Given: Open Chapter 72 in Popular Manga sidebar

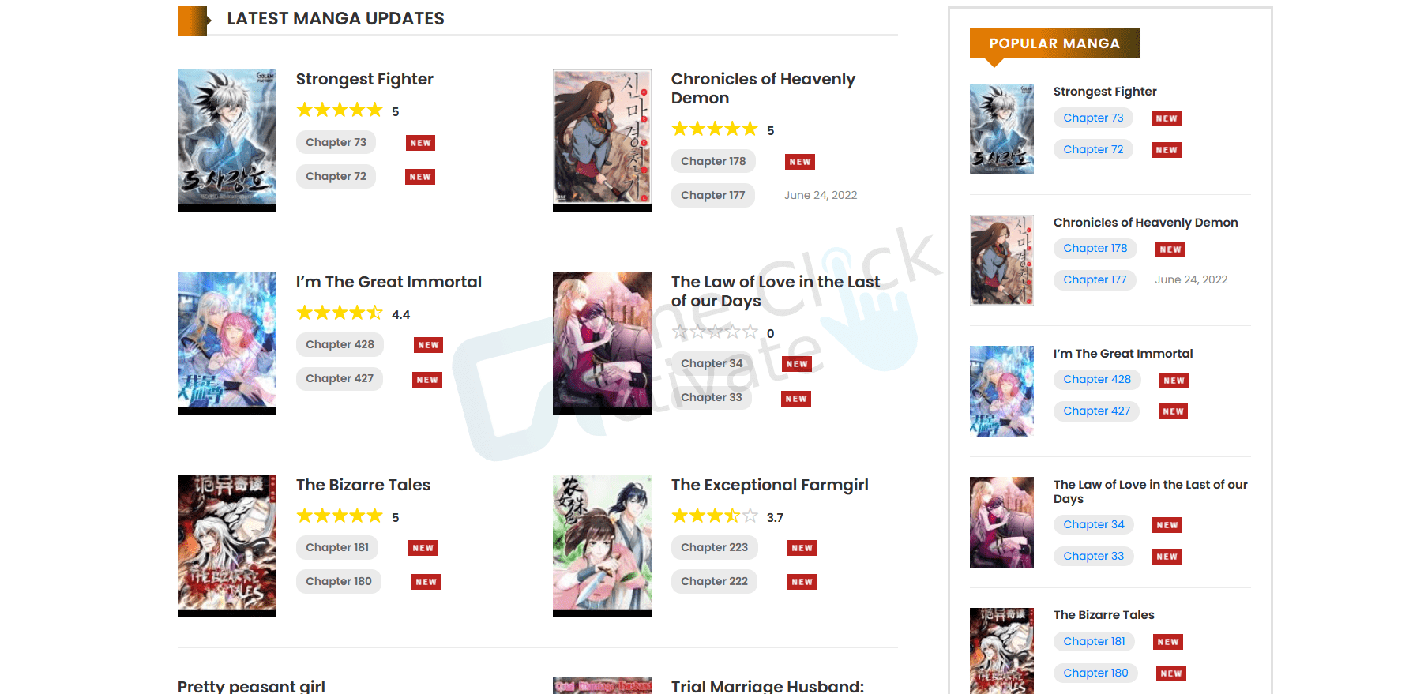Looking at the screenshot, I should pos(1093,149).
